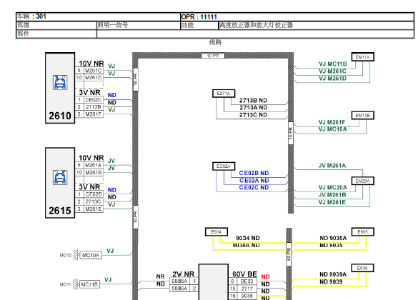Click splice box EC02A
This screenshot has width=418, height=300.
tap(224, 166)
